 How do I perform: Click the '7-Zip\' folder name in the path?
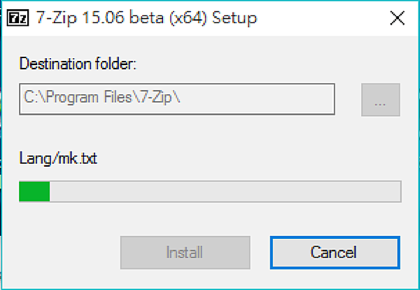(160, 97)
